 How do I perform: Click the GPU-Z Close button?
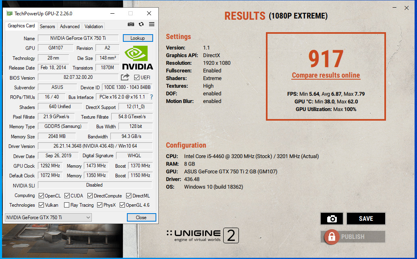[141, 217]
